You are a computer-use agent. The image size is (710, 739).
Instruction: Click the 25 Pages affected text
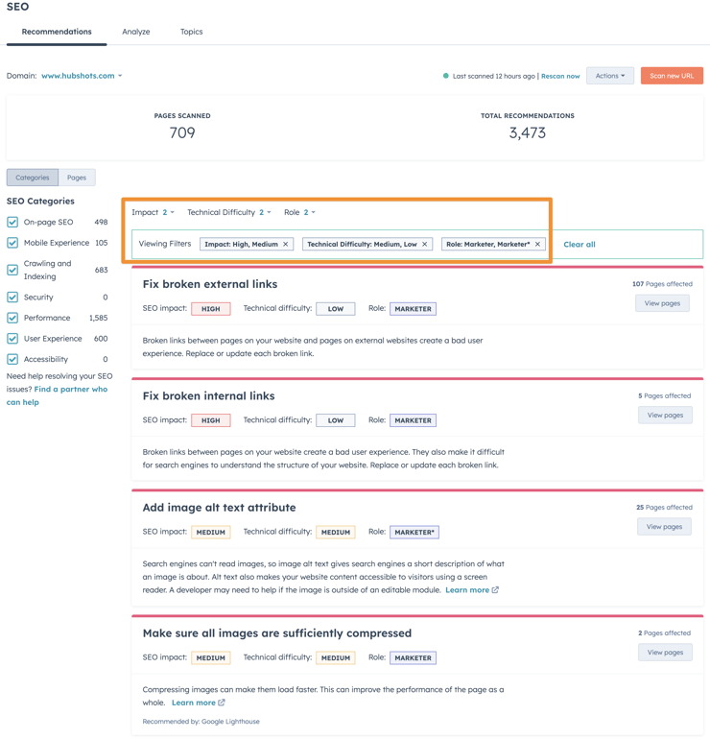(664, 507)
